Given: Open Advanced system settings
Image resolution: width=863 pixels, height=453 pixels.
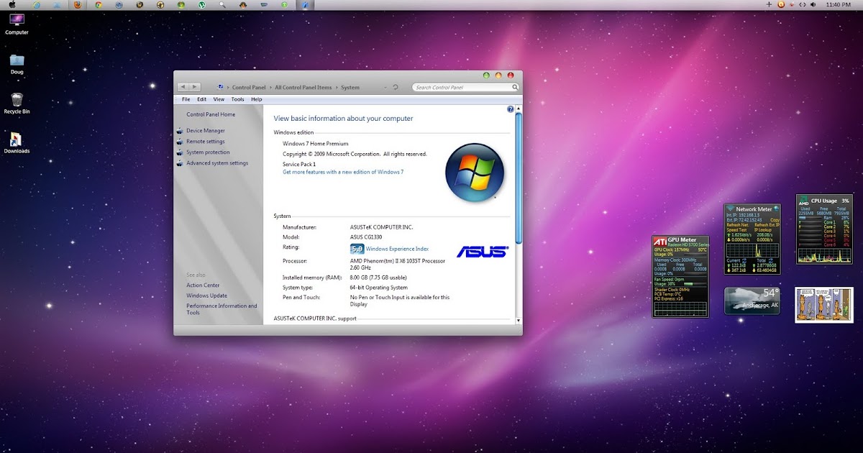Looking at the screenshot, I should 217,163.
